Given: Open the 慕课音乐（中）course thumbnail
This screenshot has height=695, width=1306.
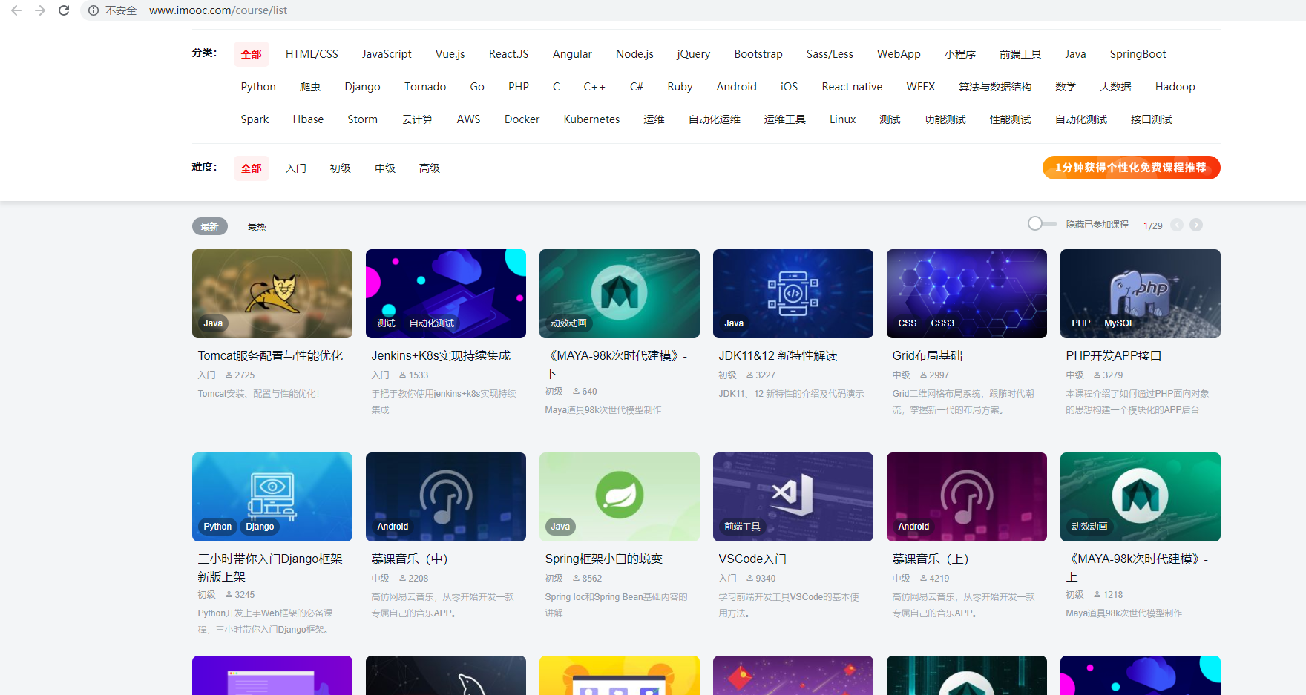Looking at the screenshot, I should click(446, 497).
